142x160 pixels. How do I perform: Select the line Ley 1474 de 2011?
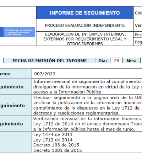point(53,134)
